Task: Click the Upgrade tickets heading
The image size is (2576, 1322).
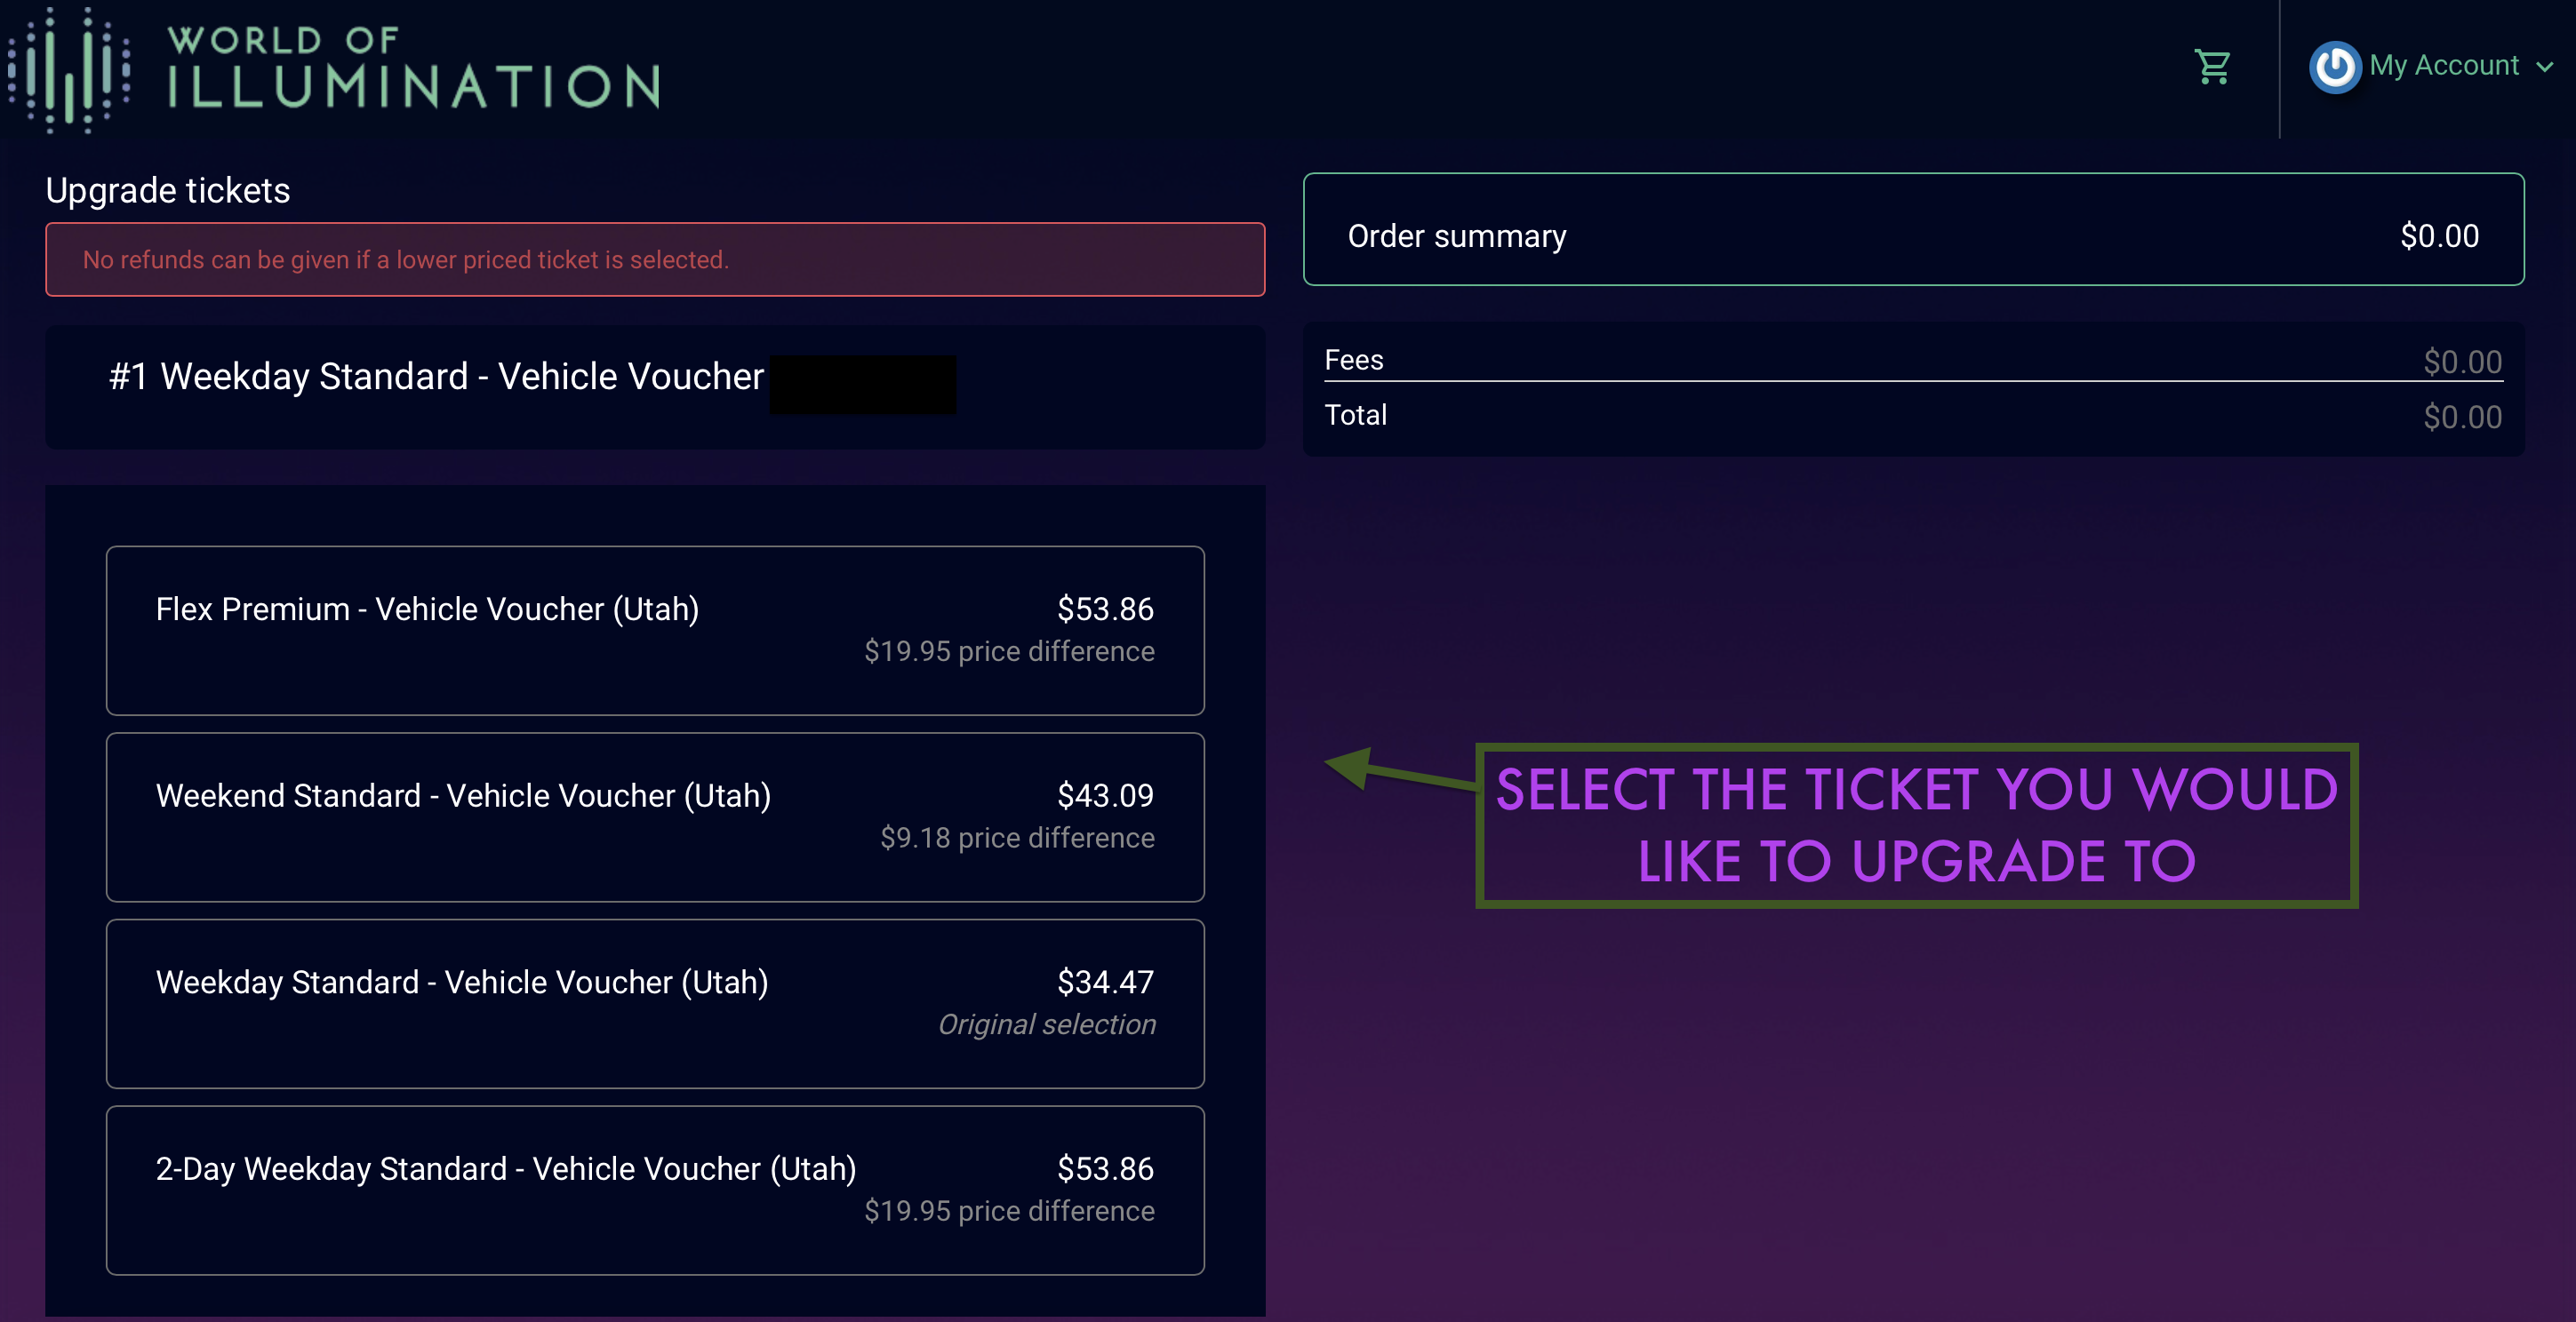Action: coord(168,190)
